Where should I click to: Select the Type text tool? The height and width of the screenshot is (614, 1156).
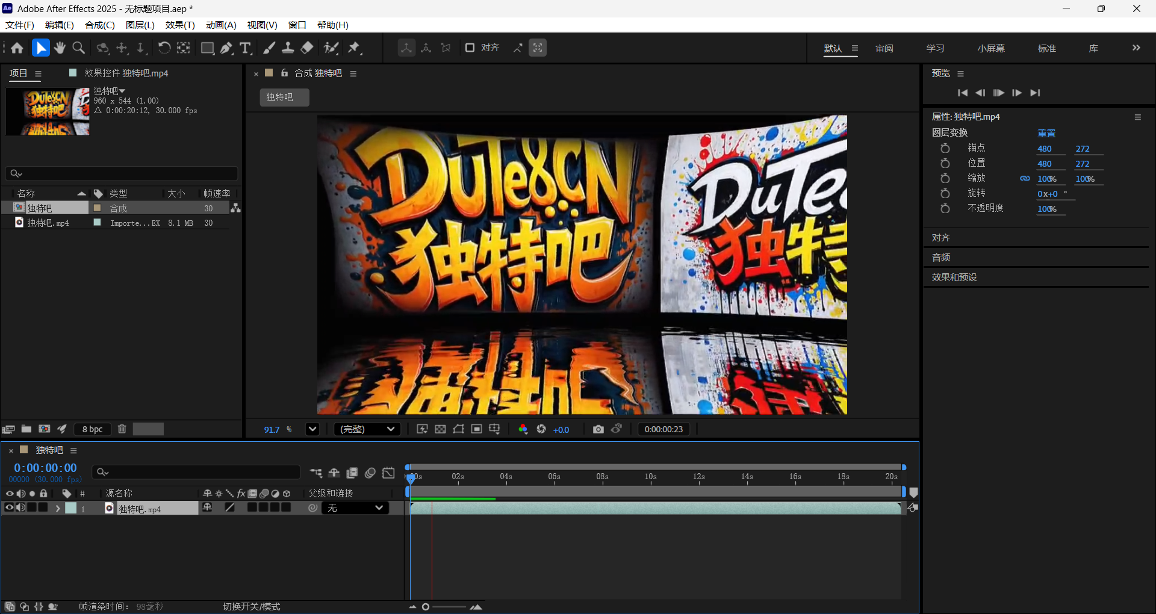(x=245, y=48)
